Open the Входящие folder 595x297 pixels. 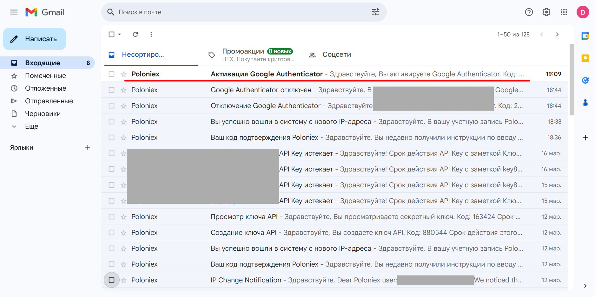48,63
